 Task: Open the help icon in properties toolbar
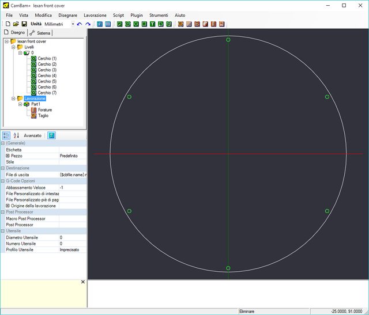pos(51,135)
